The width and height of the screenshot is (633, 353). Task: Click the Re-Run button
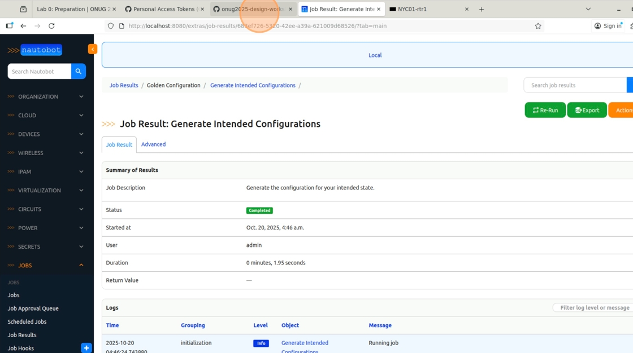545,110
